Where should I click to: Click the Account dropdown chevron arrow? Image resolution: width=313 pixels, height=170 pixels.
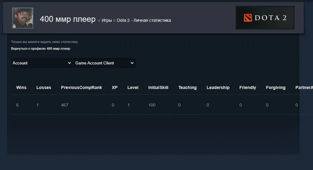click(69, 63)
